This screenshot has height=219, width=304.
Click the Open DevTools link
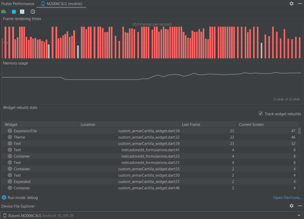pos(287,197)
